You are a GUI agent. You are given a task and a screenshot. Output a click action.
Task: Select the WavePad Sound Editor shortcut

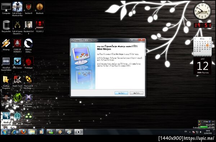[x=6, y=64]
